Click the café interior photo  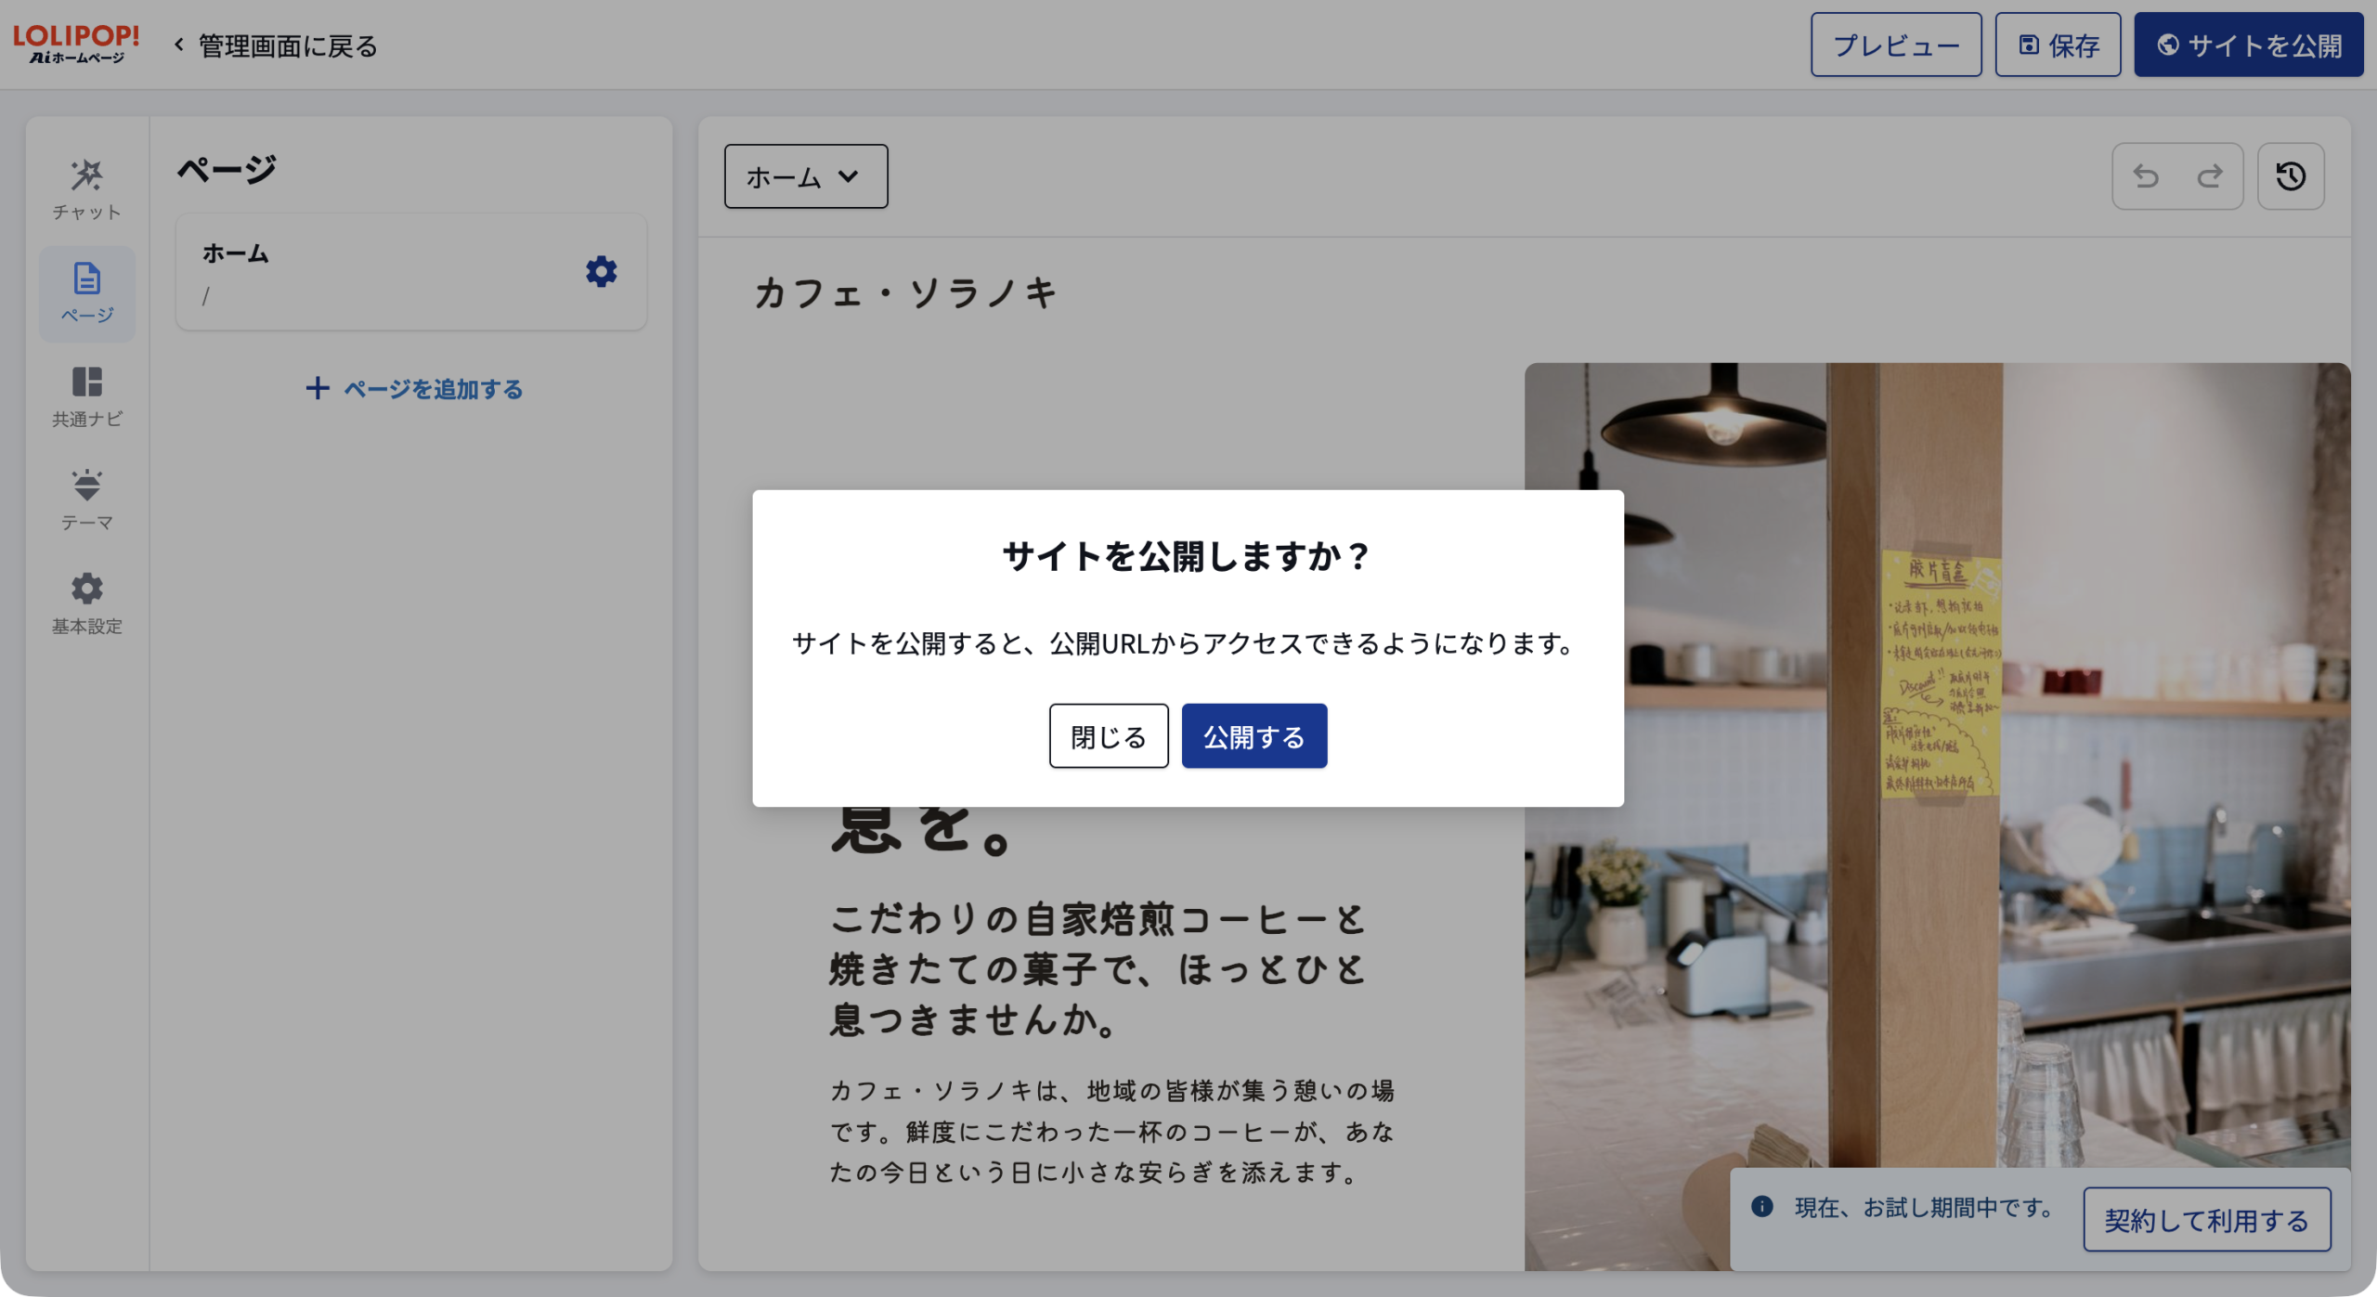click(x=1937, y=816)
